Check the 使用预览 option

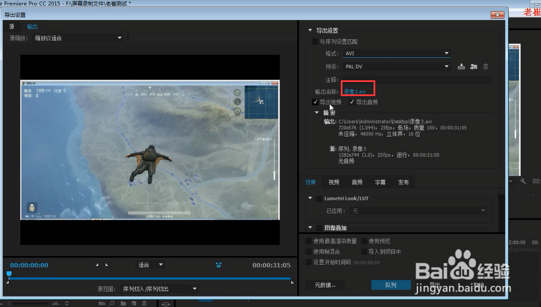(364, 241)
